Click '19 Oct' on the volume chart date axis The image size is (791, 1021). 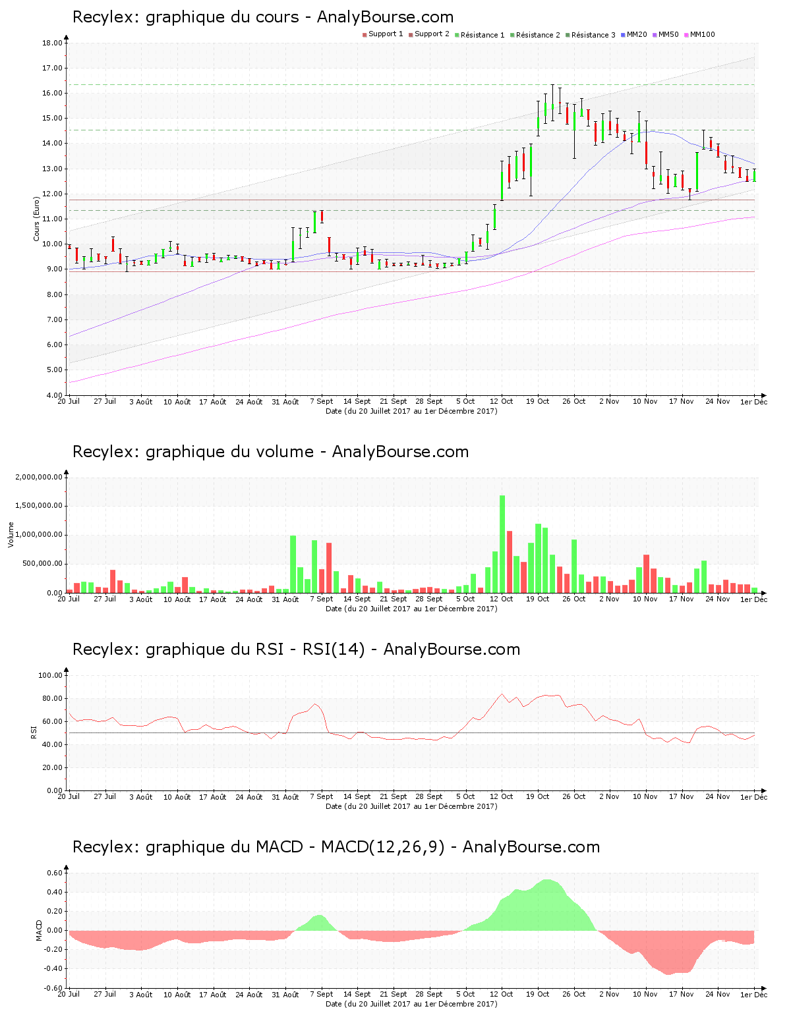[x=538, y=599]
